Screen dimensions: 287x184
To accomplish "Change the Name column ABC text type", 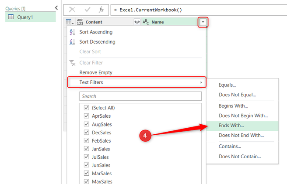I will click(x=146, y=22).
